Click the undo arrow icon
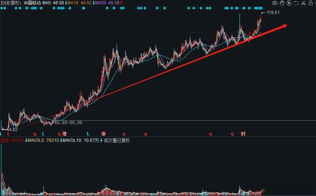This screenshot has width=316, height=196. tap(296, 3)
